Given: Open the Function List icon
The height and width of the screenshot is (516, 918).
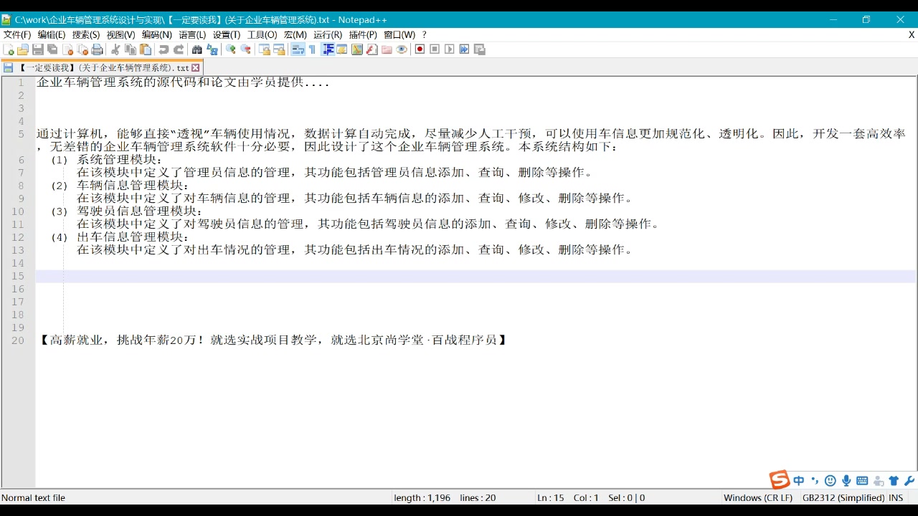Looking at the screenshot, I should pyautogui.click(x=372, y=49).
